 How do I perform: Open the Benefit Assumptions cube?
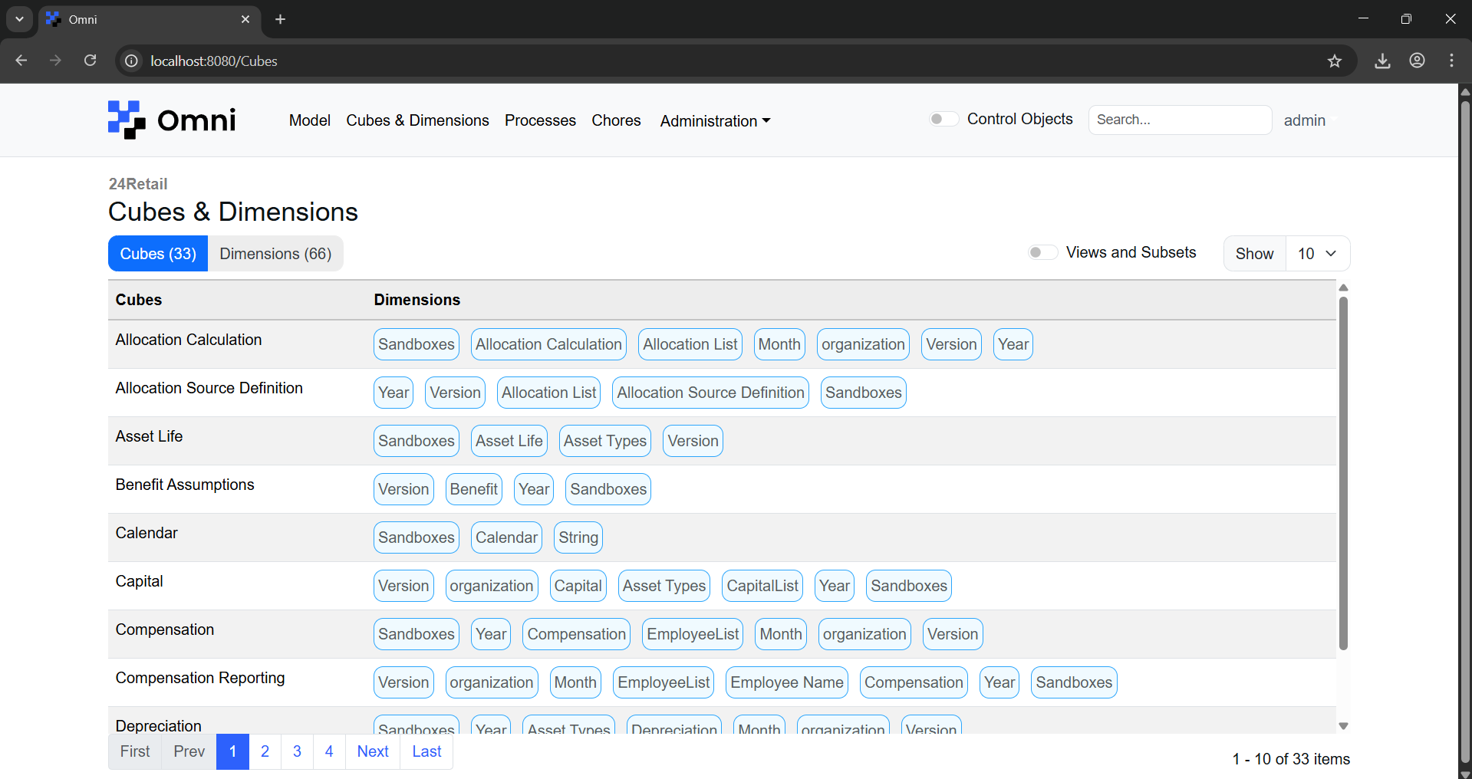pyautogui.click(x=185, y=485)
